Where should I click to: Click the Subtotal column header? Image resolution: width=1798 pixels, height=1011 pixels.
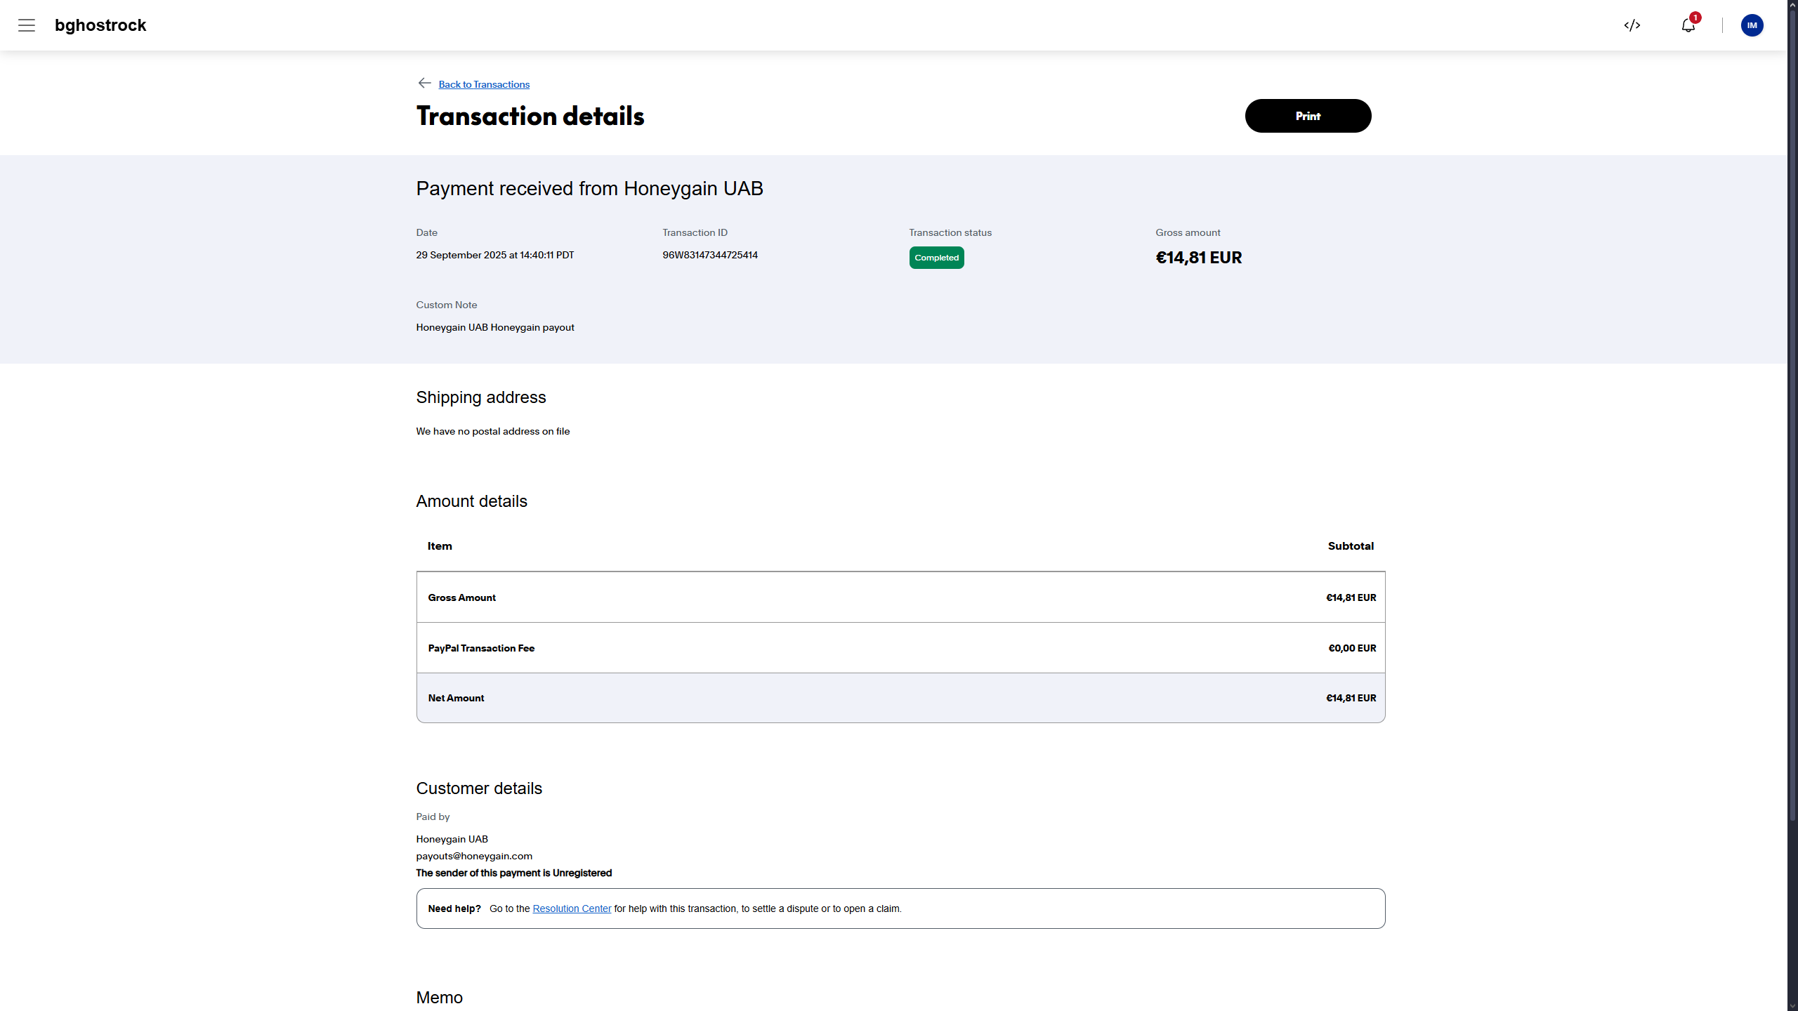coord(1351,546)
